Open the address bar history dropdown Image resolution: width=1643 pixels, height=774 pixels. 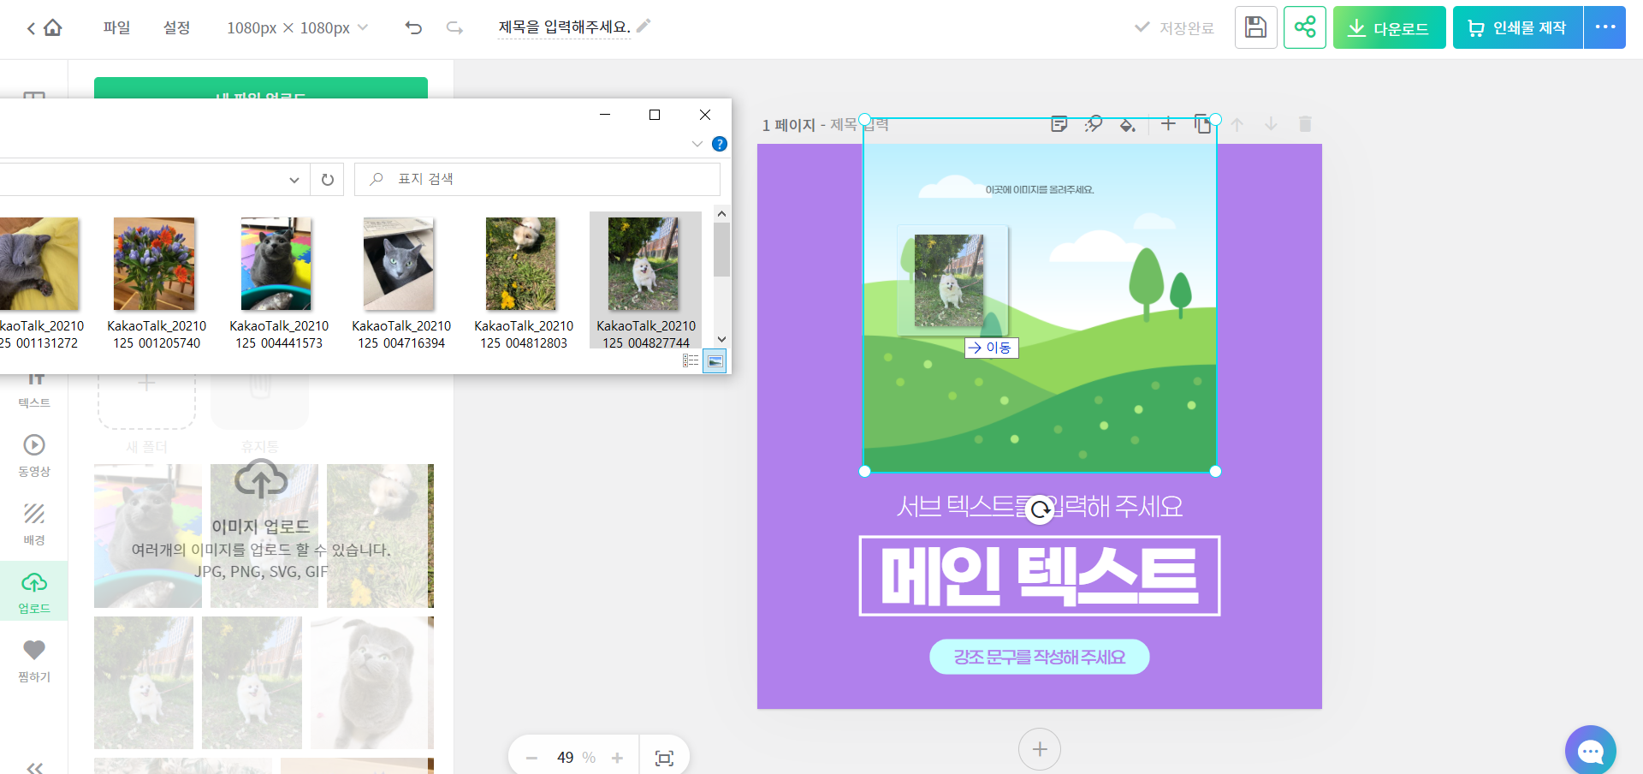click(x=294, y=180)
